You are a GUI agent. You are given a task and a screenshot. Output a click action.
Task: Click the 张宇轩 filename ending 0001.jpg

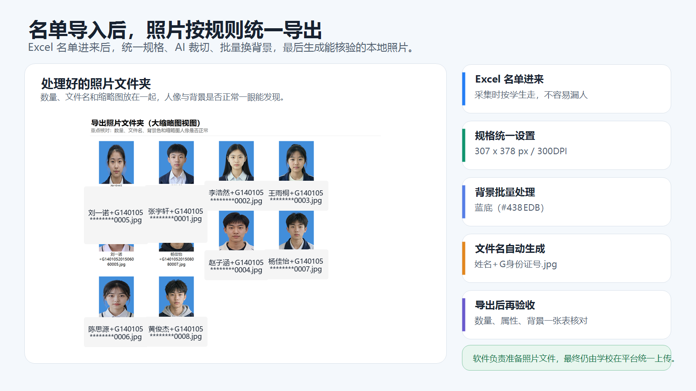pyautogui.click(x=176, y=215)
